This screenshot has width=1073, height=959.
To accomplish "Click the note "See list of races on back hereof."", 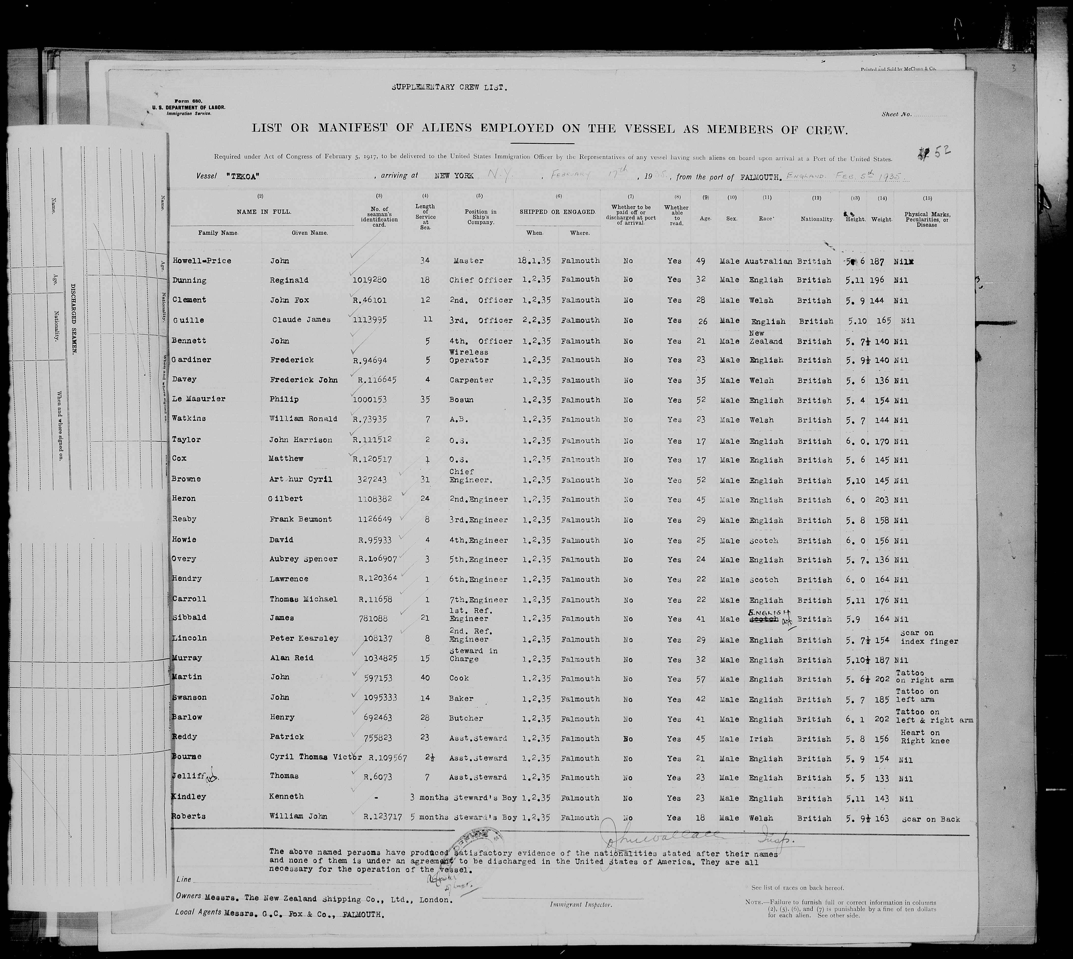I will coord(798,888).
